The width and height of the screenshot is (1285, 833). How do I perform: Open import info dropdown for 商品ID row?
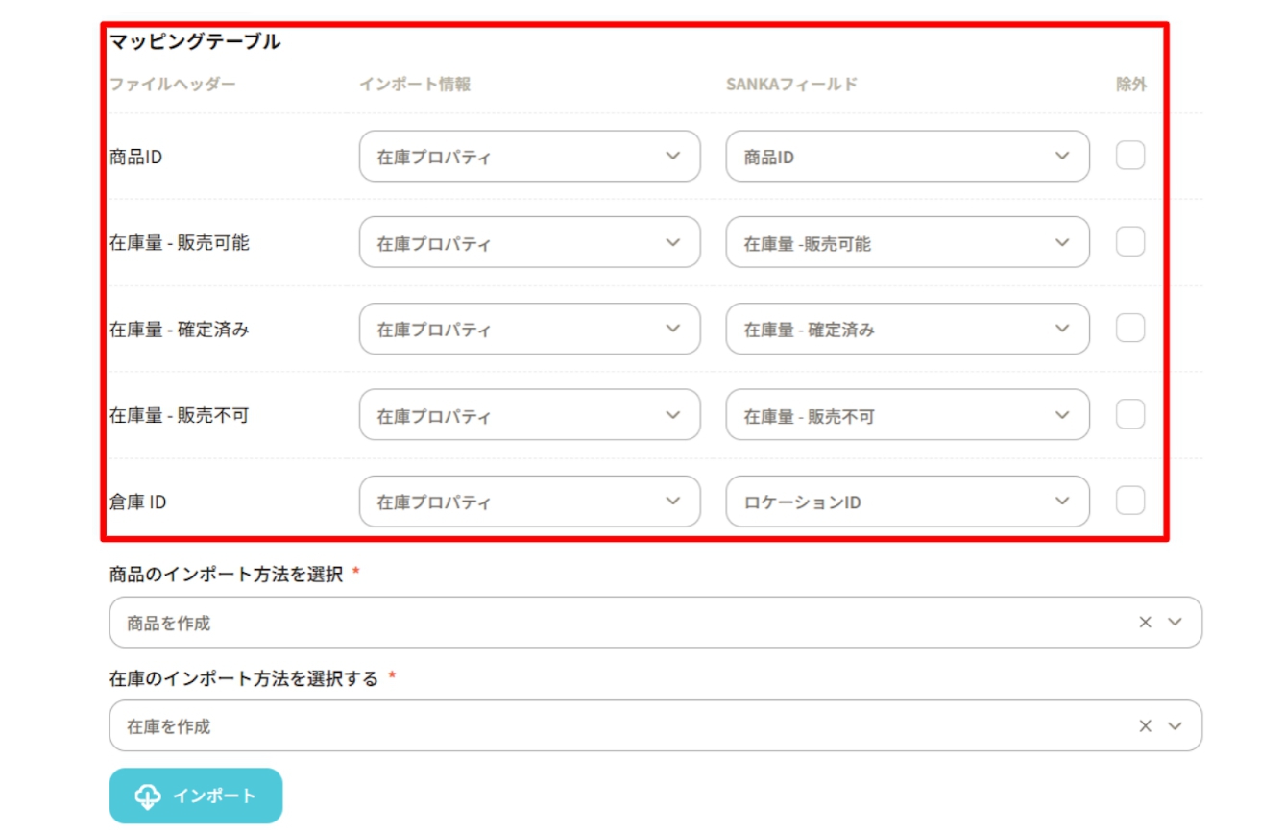(529, 157)
